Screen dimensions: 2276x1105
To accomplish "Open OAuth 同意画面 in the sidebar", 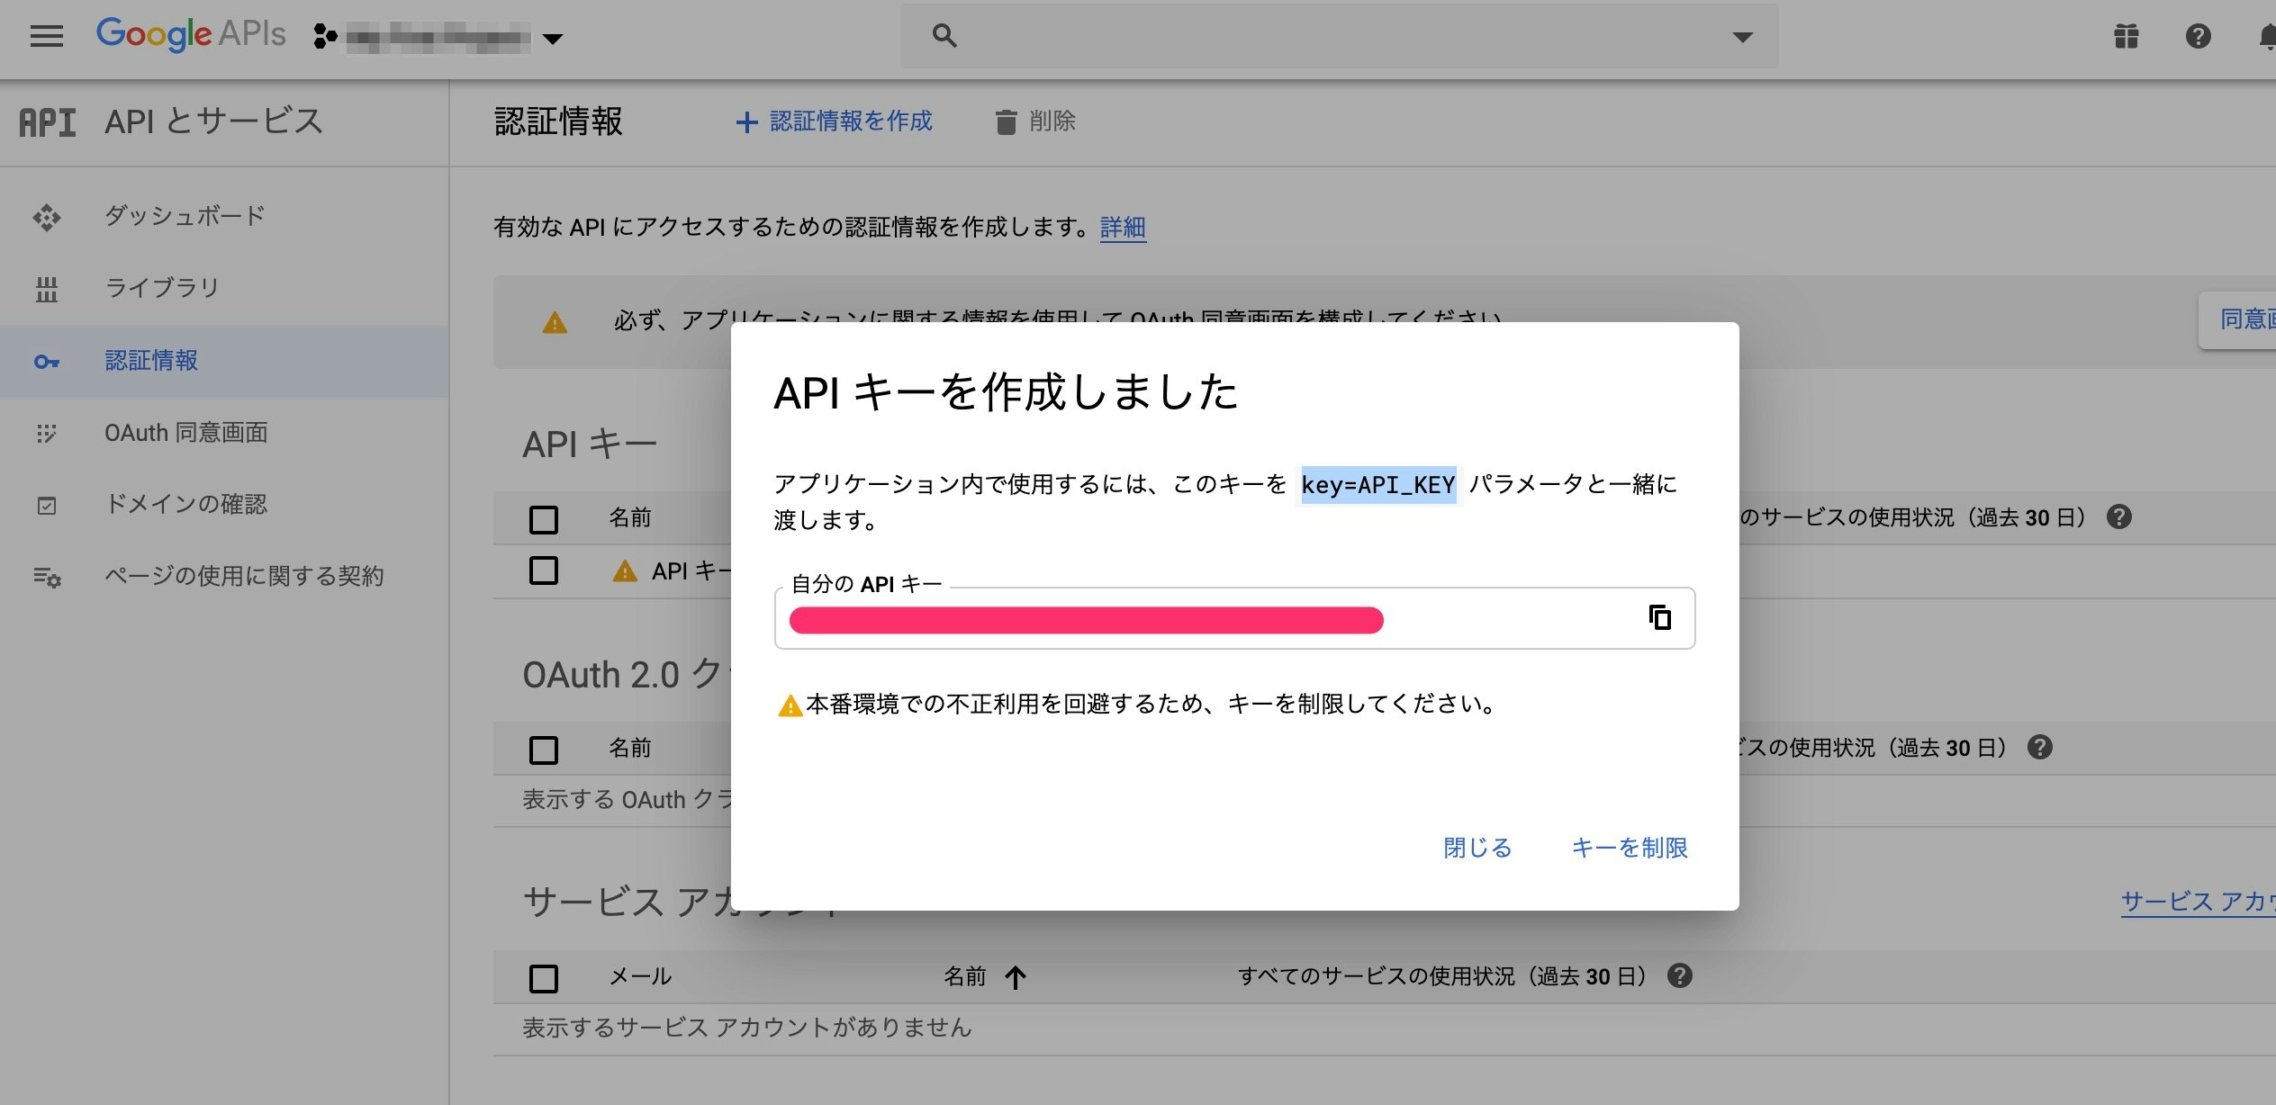I will 186,433.
